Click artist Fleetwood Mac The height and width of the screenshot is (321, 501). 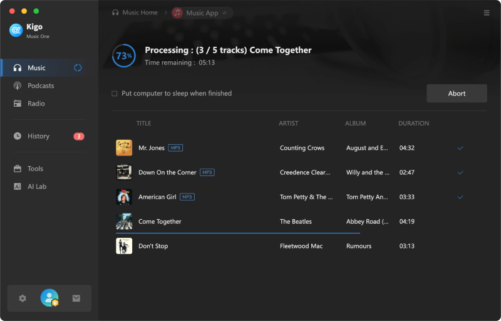pos(301,246)
